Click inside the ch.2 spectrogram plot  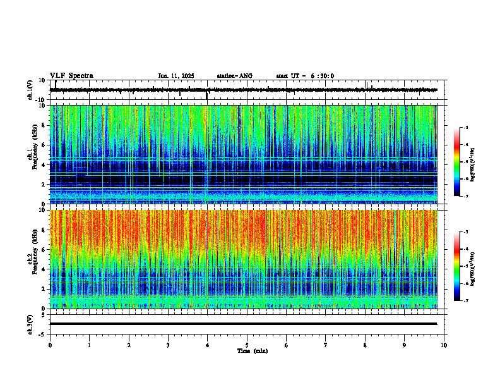coord(244,259)
